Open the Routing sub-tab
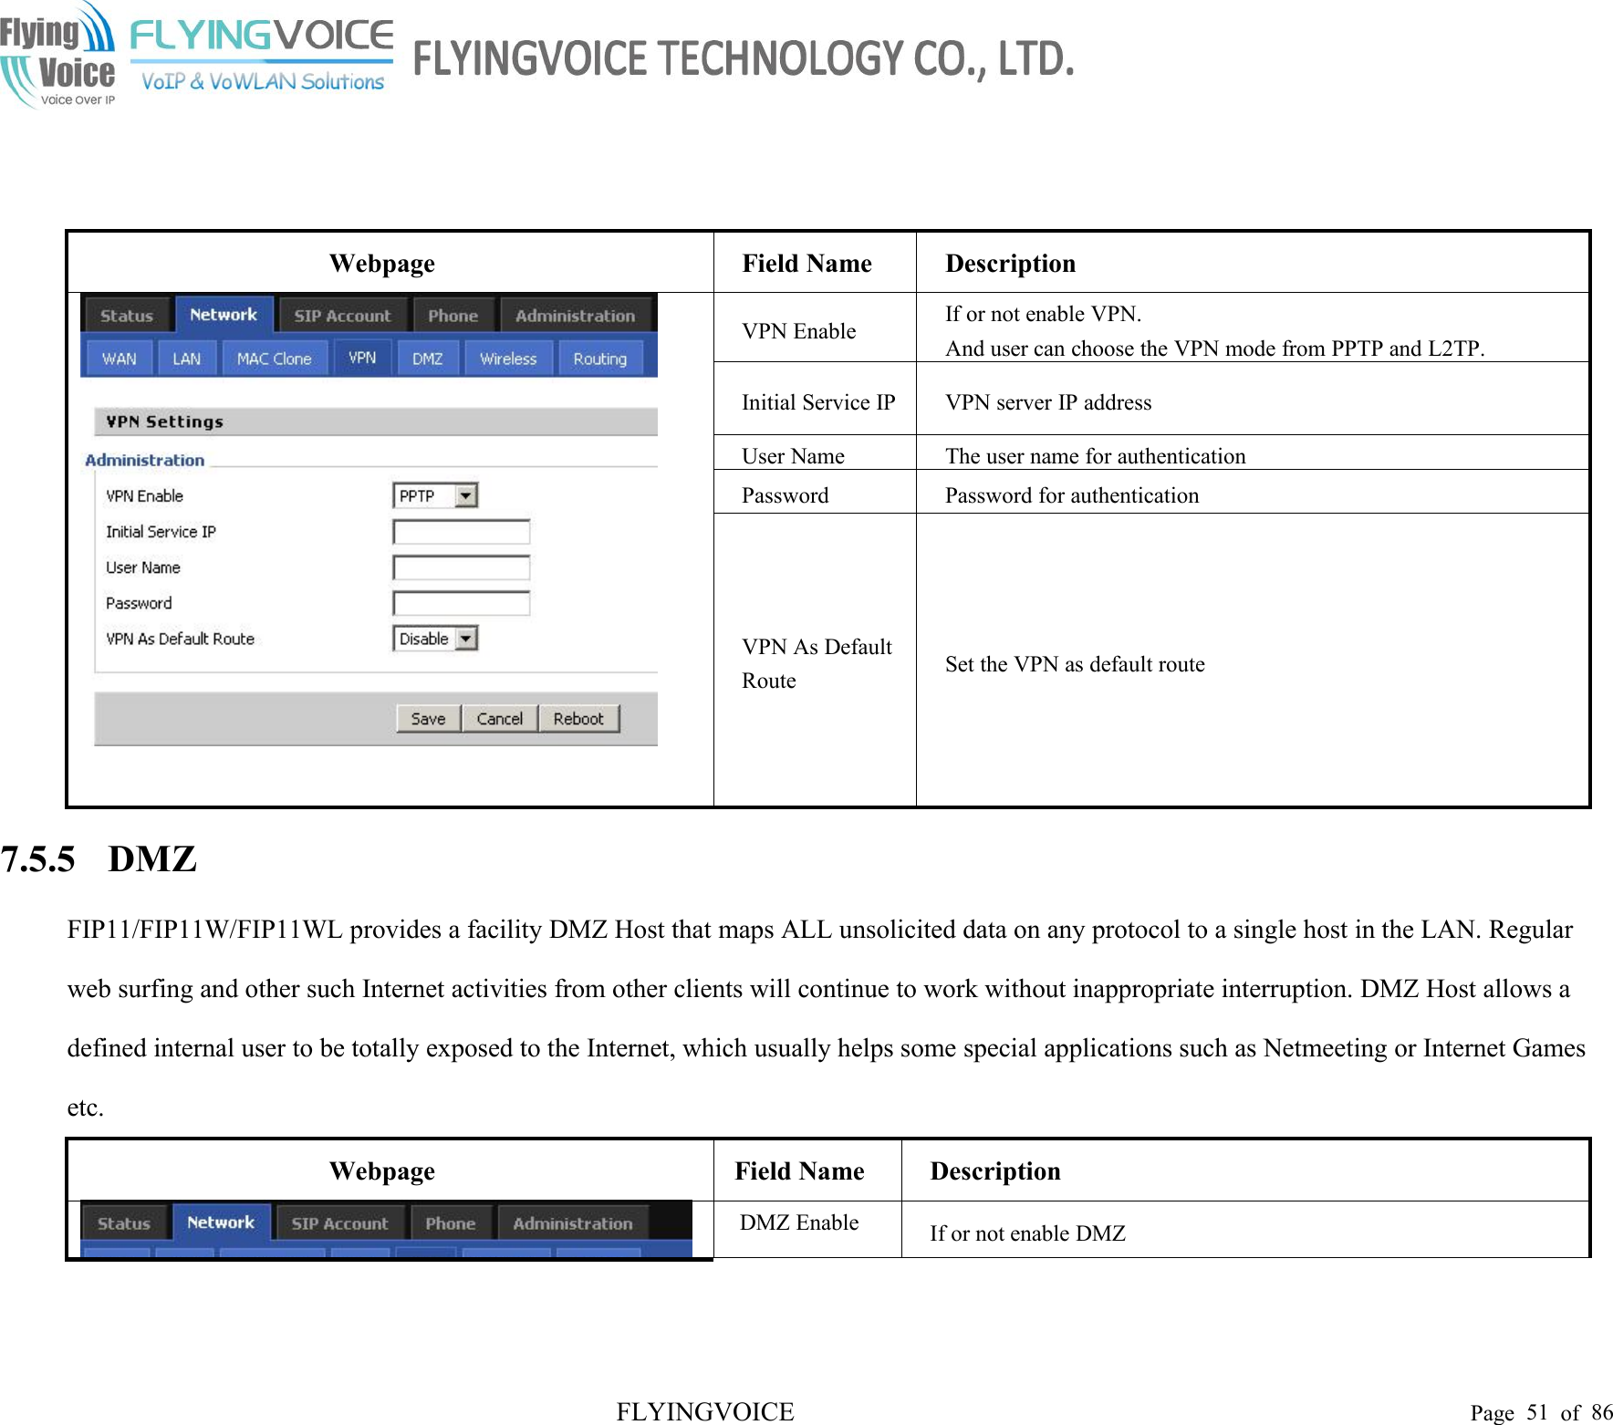 (x=599, y=359)
